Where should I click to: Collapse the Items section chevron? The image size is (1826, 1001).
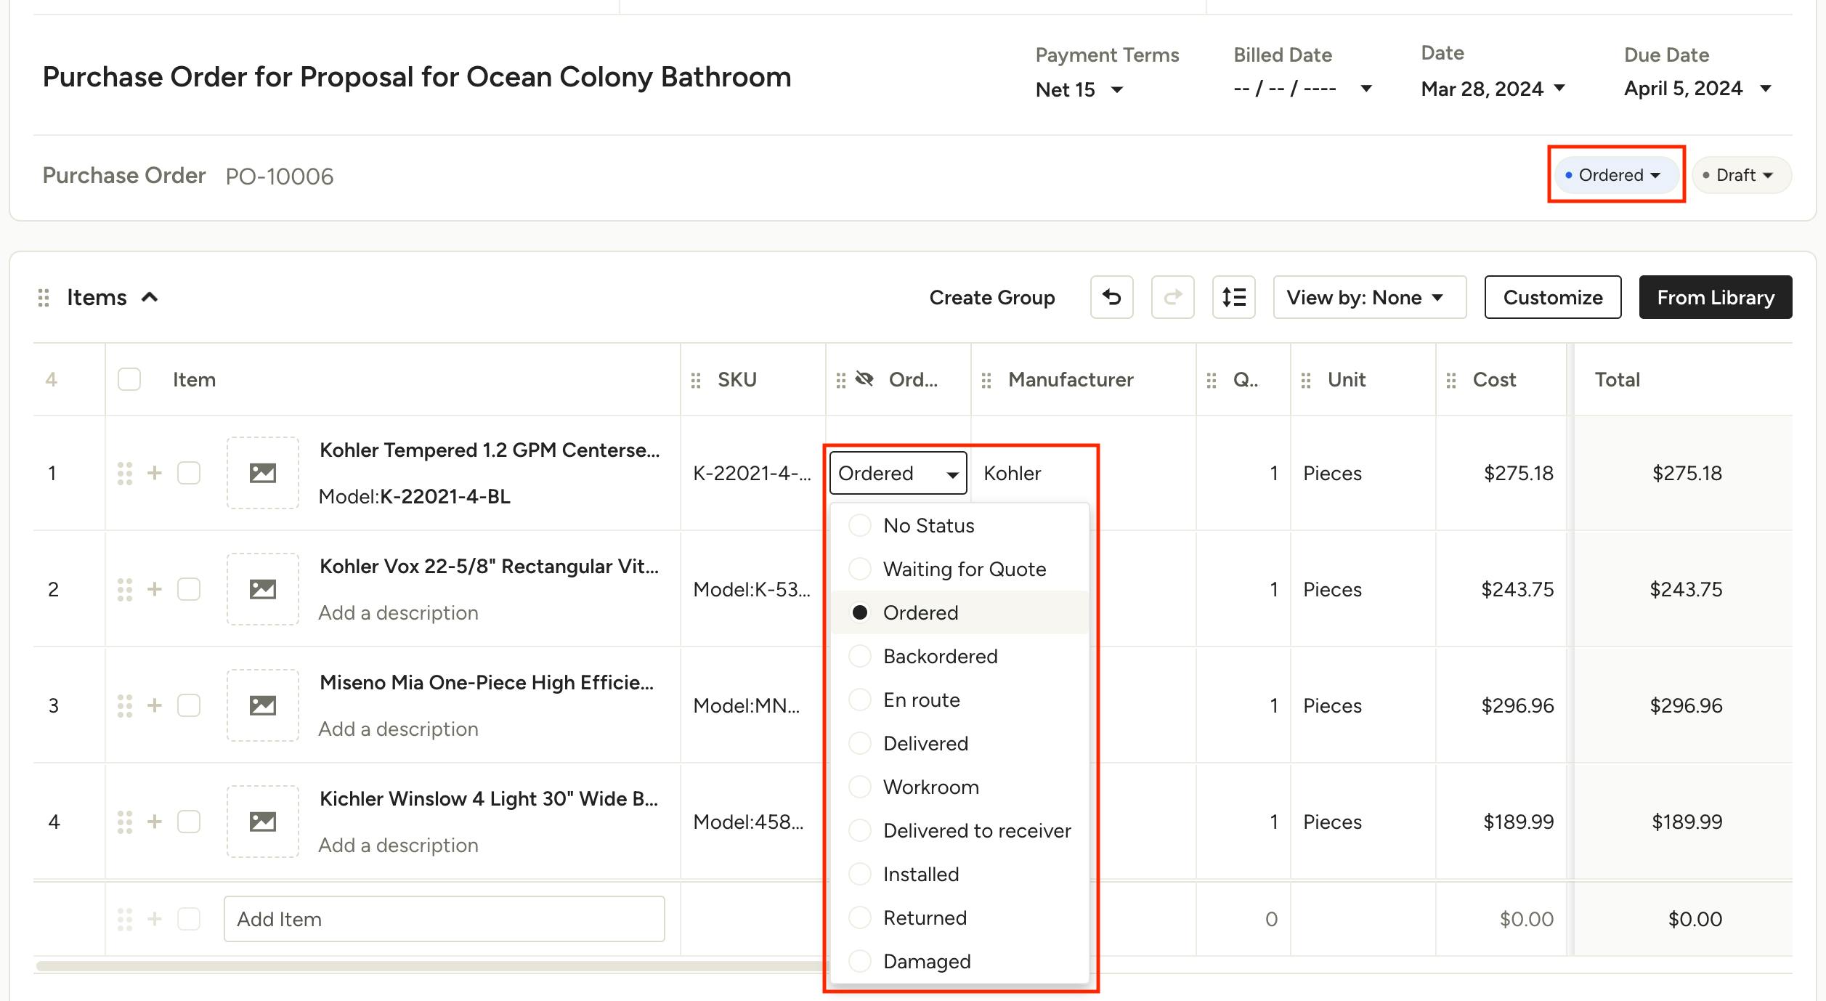(x=151, y=296)
